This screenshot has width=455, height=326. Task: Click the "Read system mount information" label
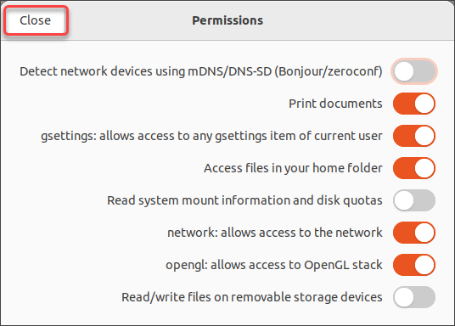tap(244, 200)
